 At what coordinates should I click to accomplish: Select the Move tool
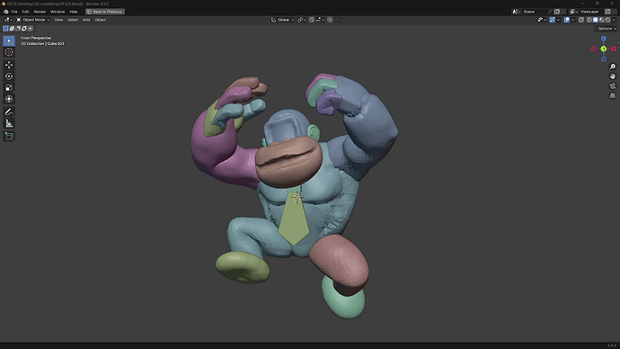pyautogui.click(x=9, y=65)
